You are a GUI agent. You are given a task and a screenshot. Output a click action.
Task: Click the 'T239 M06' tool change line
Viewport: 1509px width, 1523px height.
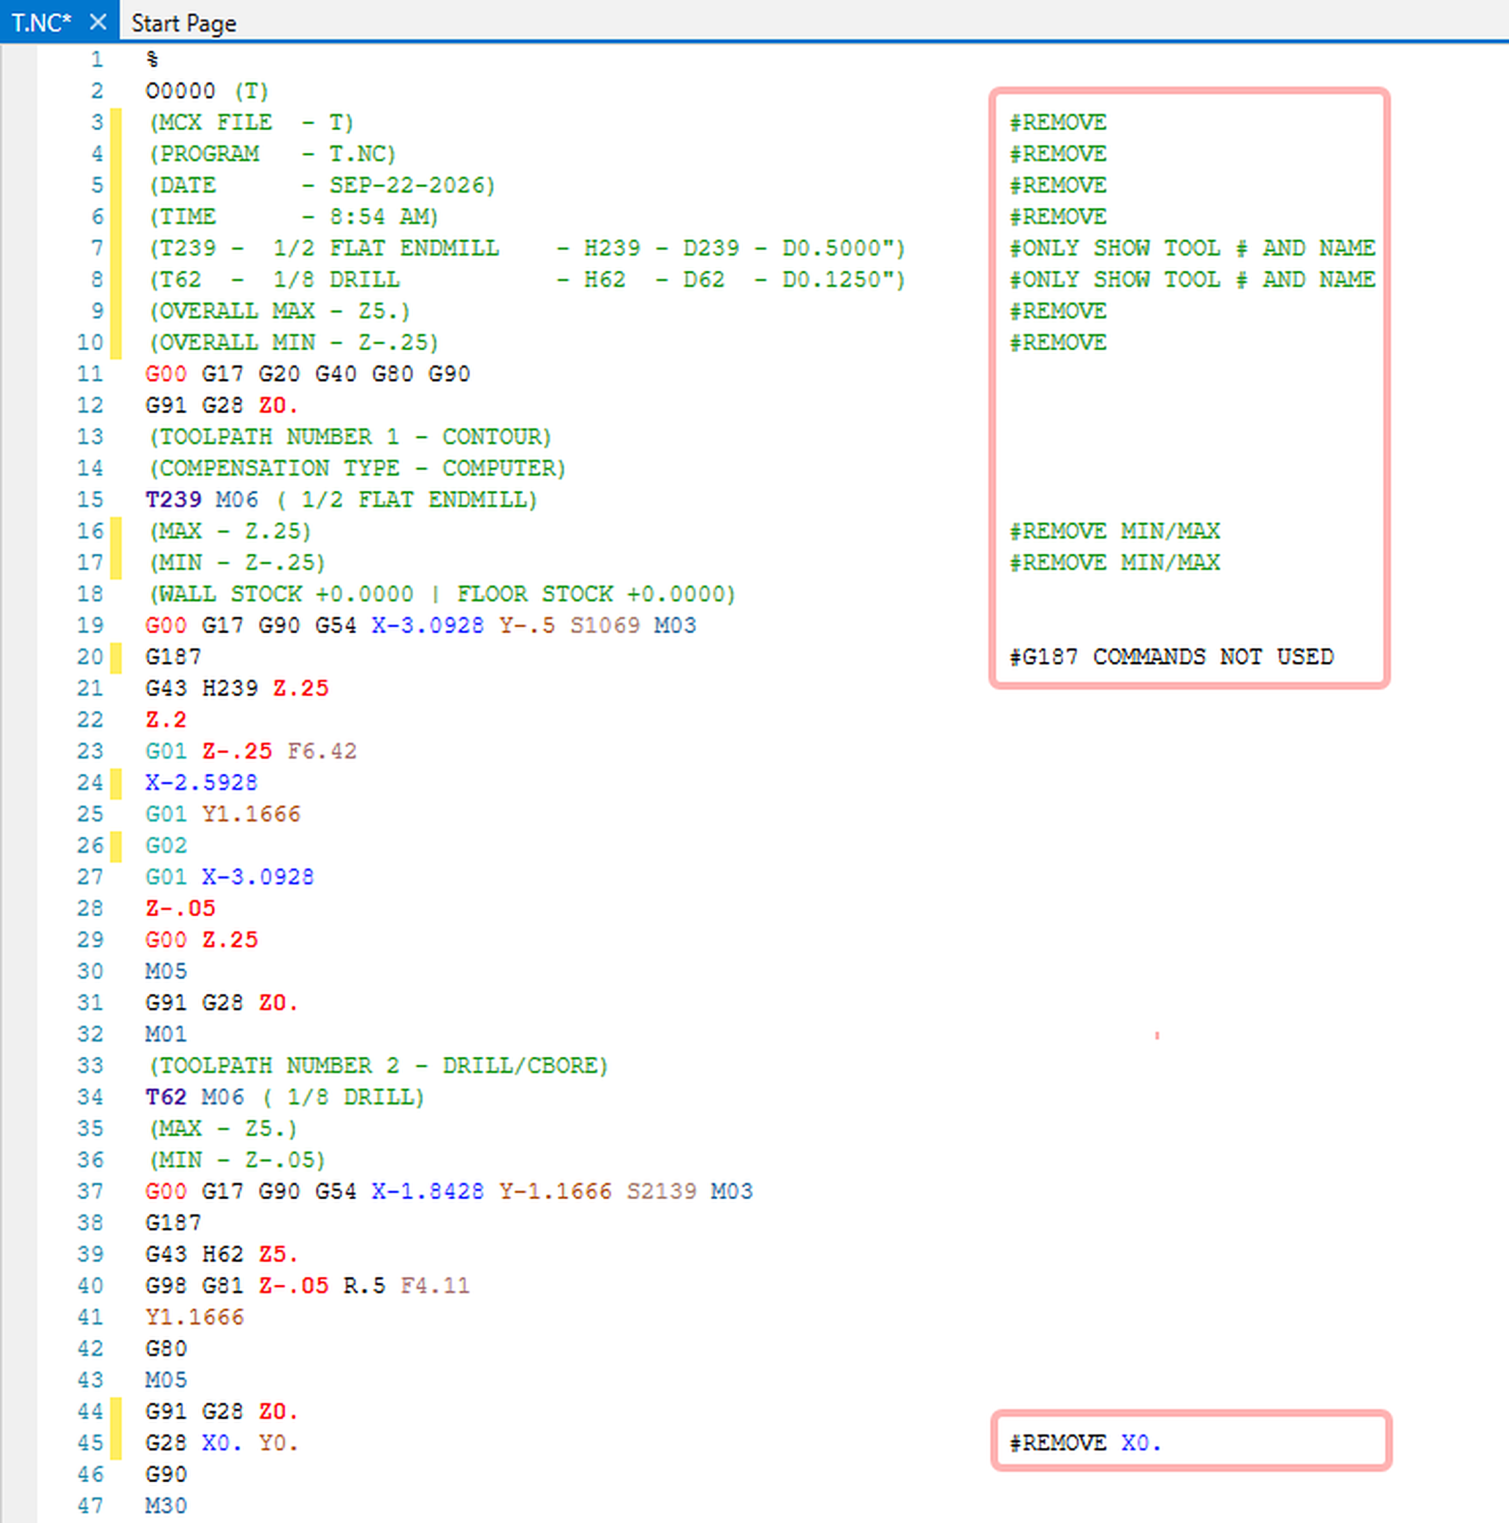[x=341, y=500]
